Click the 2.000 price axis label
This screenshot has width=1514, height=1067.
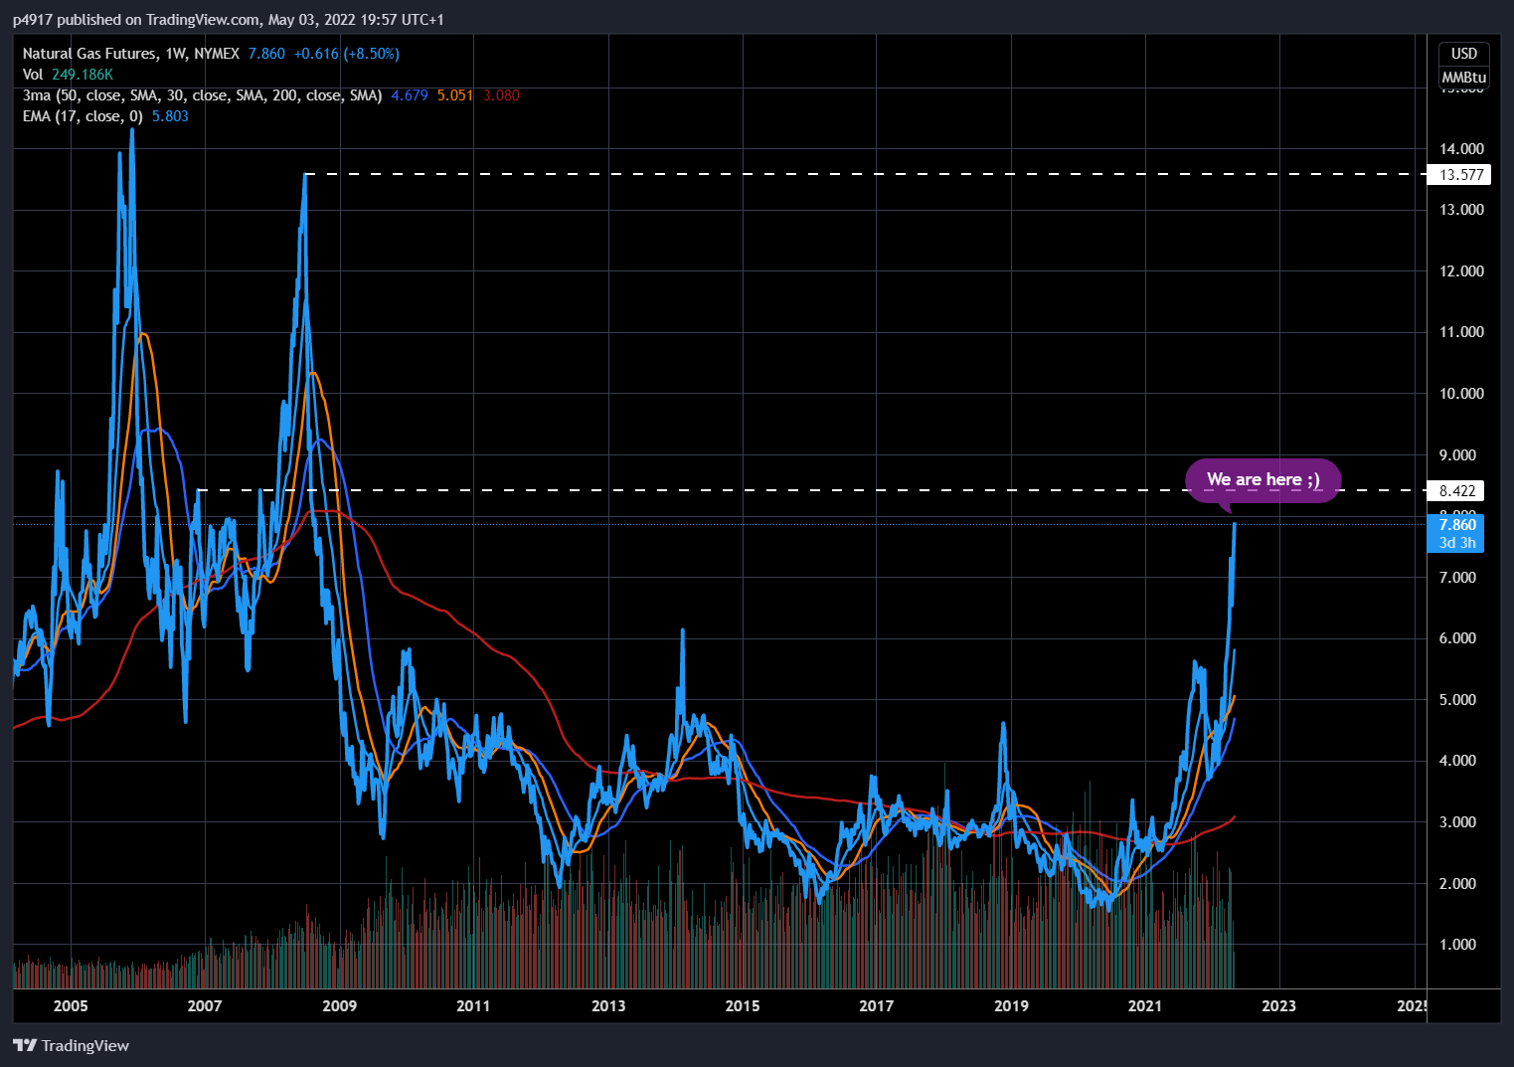coord(1457,884)
